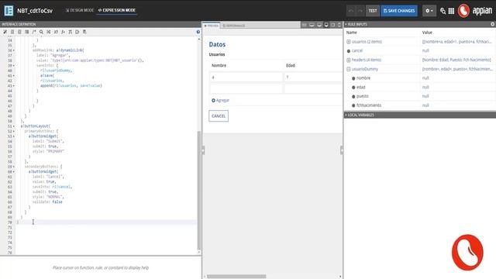
Task: Click the code editor vertical scrollbar
Action: point(199,191)
